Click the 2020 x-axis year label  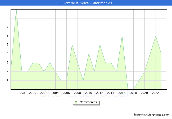[x=144, y=93]
